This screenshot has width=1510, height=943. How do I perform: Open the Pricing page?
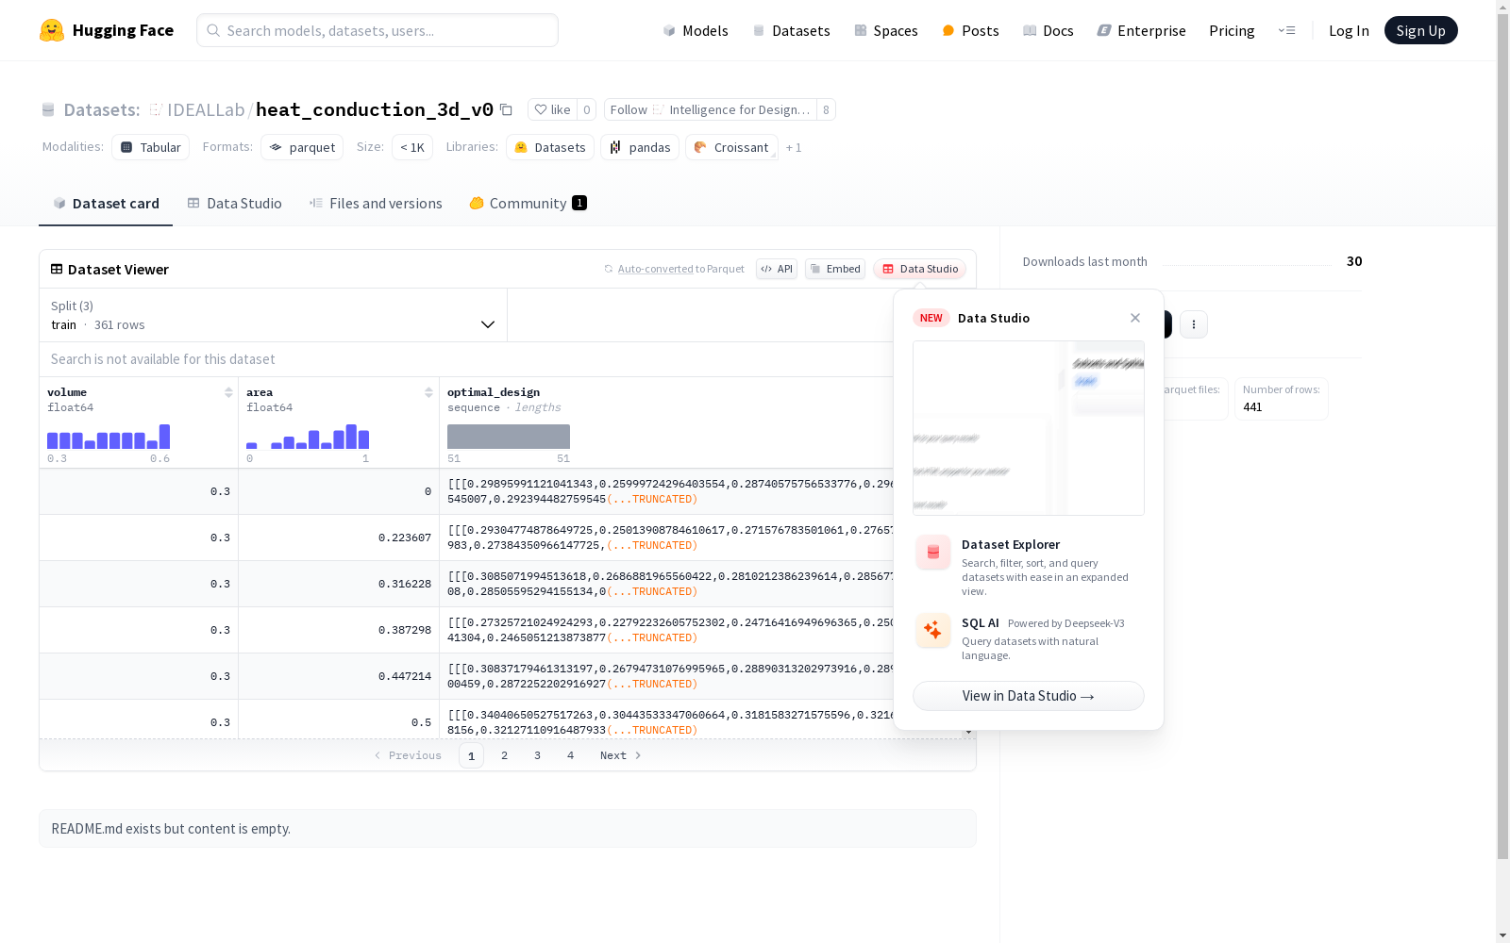pos(1232,30)
